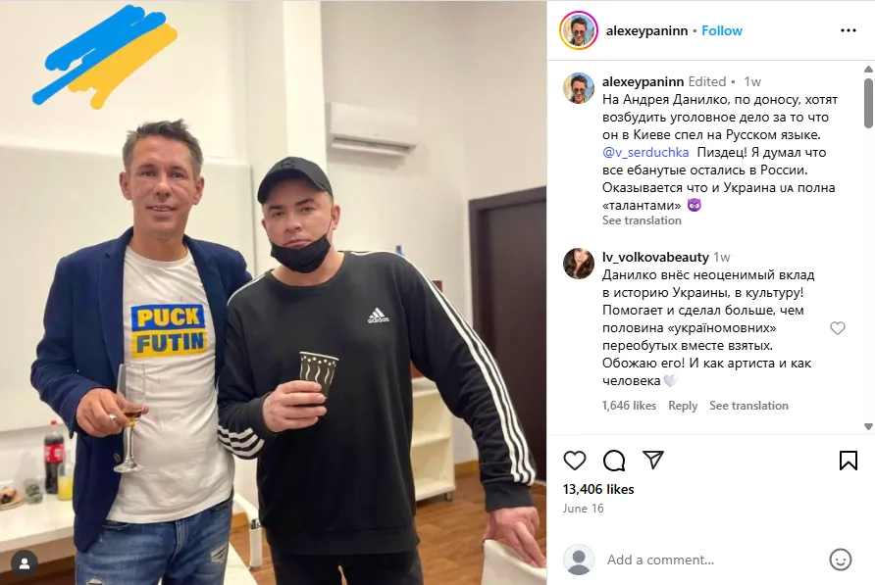This screenshot has width=875, height=585.
Task: View 1,646 likes on the comment
Action: tap(629, 406)
